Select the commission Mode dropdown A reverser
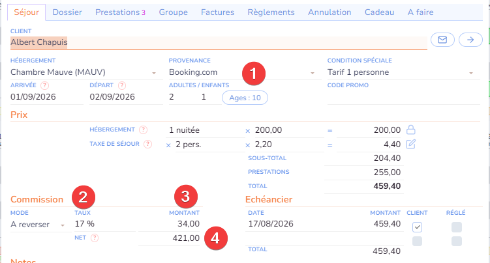The image size is (490, 263). coord(38,224)
